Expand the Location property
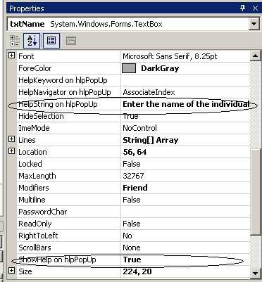The width and height of the screenshot is (262, 282). 11,151
